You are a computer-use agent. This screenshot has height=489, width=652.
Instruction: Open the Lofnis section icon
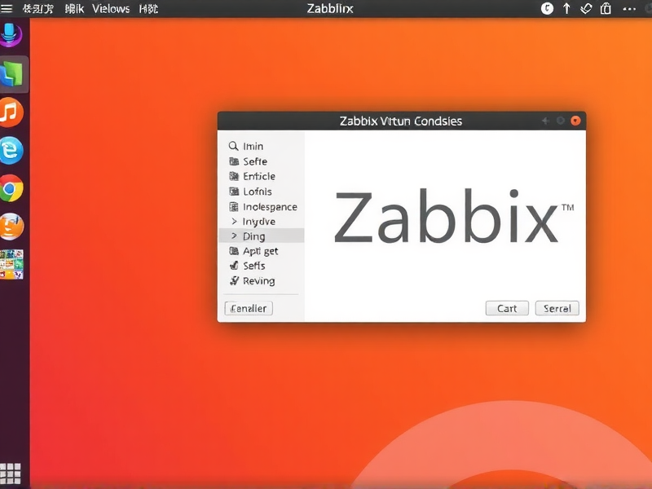(x=235, y=191)
